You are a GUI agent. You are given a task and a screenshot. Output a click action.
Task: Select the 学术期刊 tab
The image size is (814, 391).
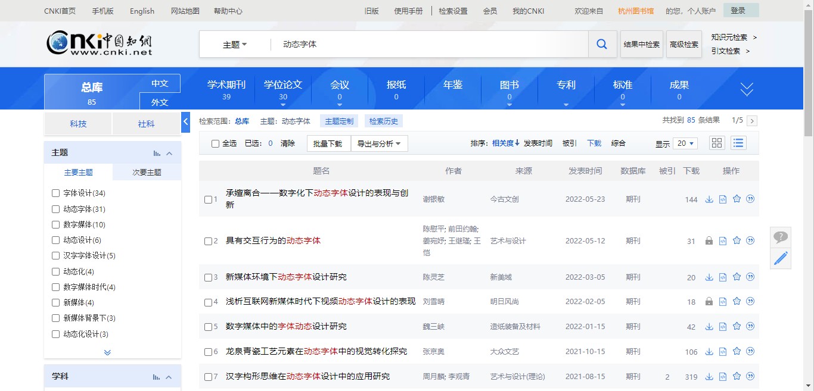[x=226, y=89]
